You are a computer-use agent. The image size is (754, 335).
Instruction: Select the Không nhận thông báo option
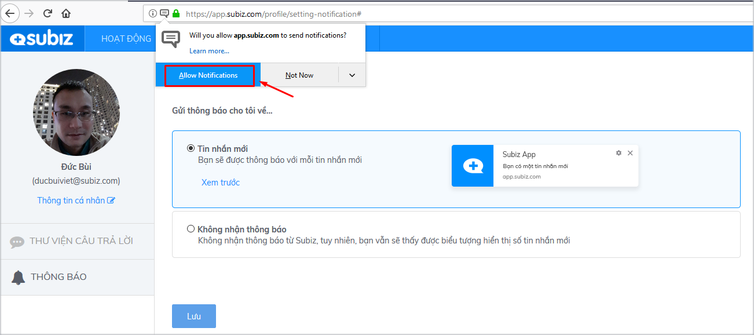pos(191,228)
